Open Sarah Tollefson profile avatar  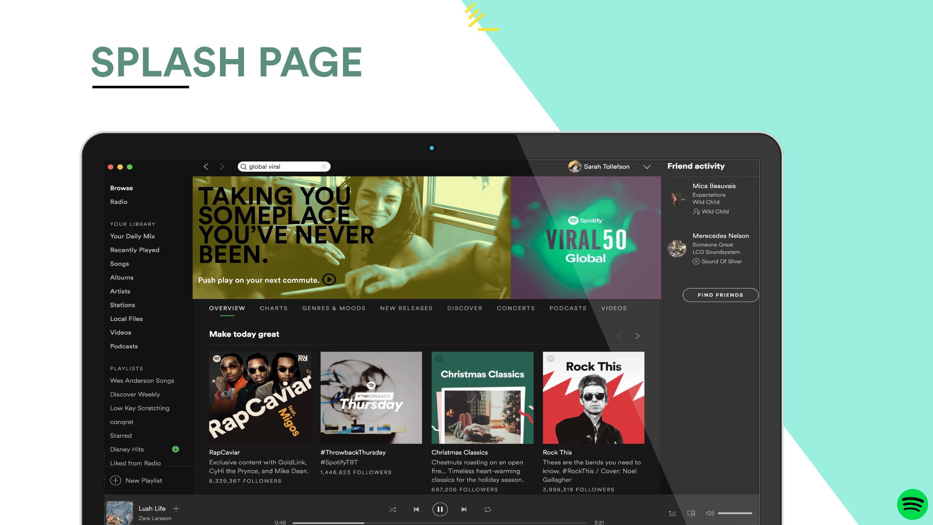(575, 167)
